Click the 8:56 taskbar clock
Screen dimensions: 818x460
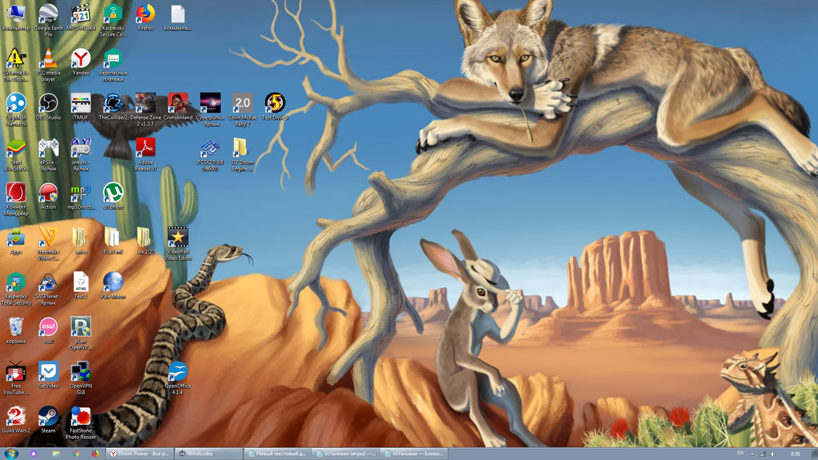796,454
